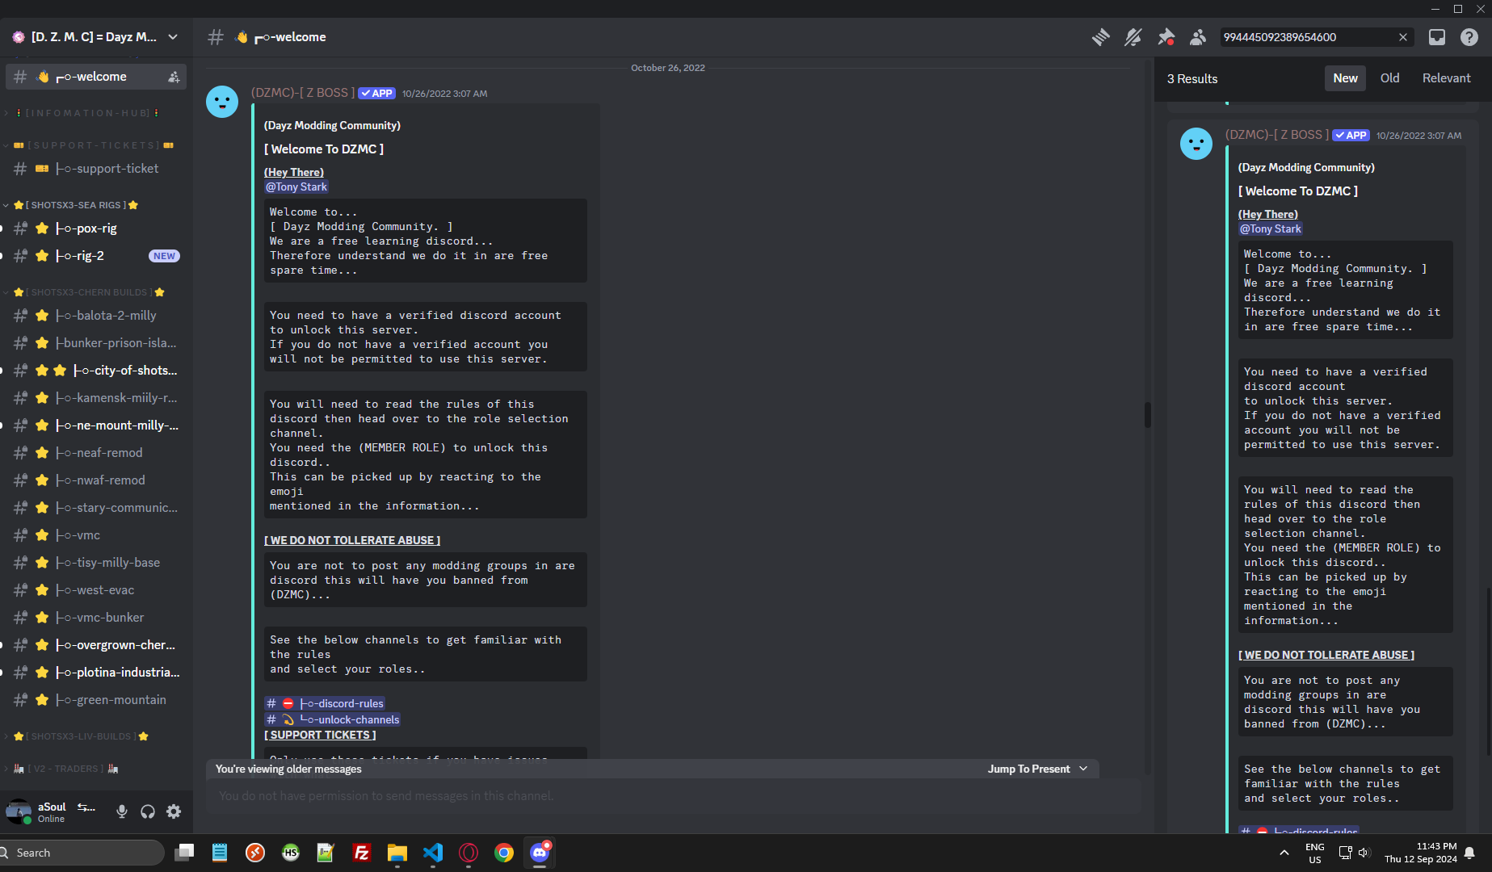Screen dimensions: 1492x872
Task: Click the @Tony Stark mention in main message
Action: (296, 187)
